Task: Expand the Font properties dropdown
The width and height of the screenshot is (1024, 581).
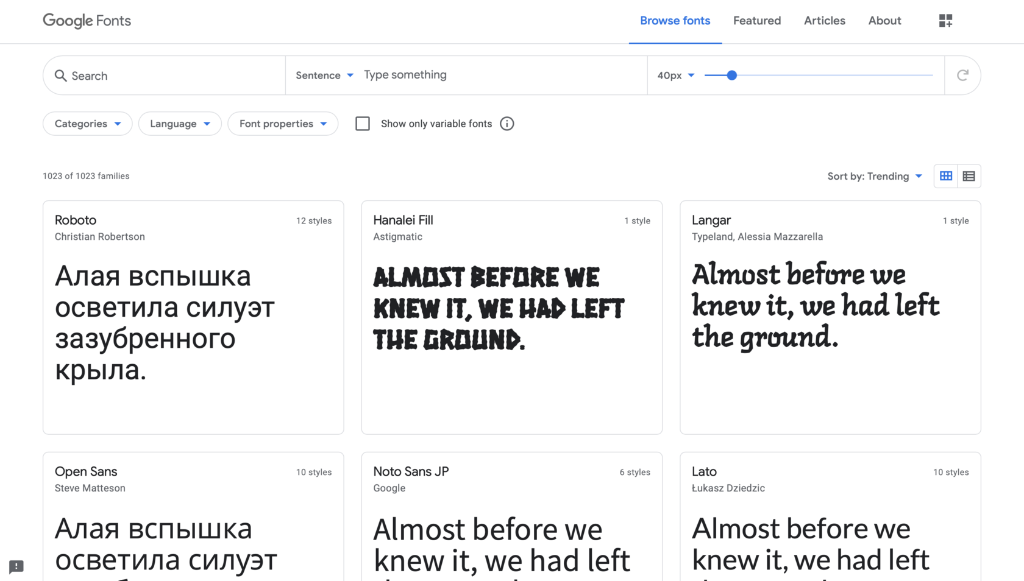Action: tap(283, 124)
